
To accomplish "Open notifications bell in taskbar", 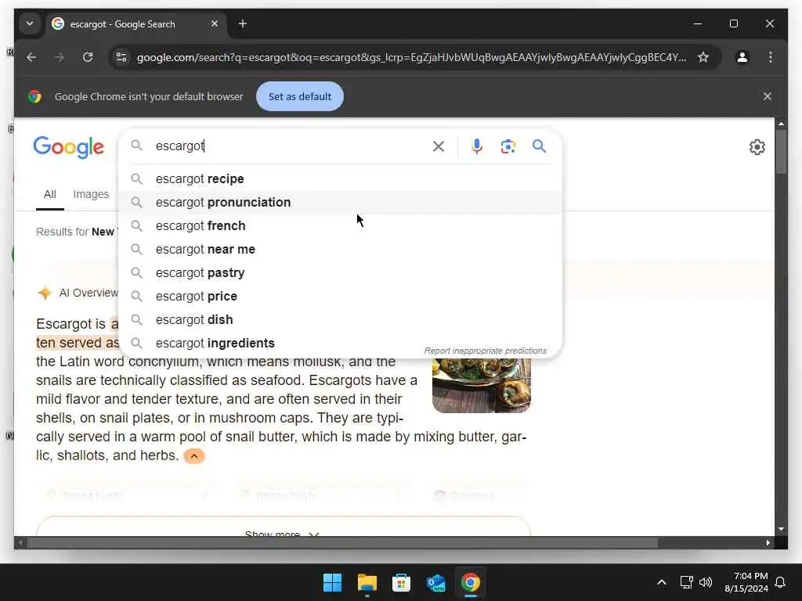I will pyautogui.click(x=781, y=582).
